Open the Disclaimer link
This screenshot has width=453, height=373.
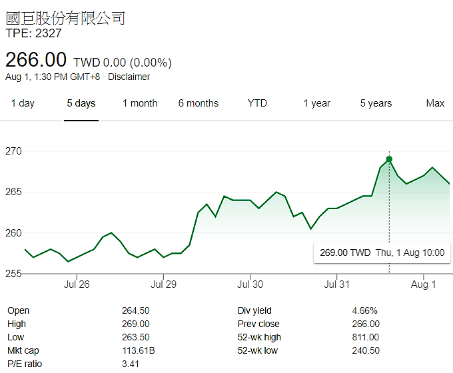pyautogui.click(x=129, y=77)
